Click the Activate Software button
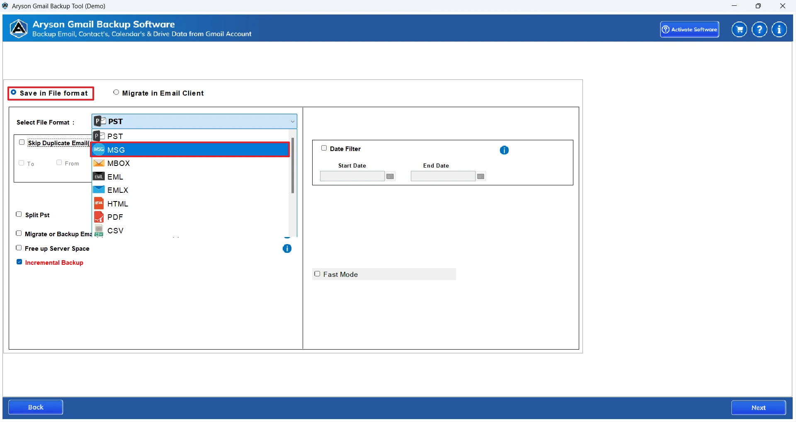796x422 pixels. (x=690, y=29)
